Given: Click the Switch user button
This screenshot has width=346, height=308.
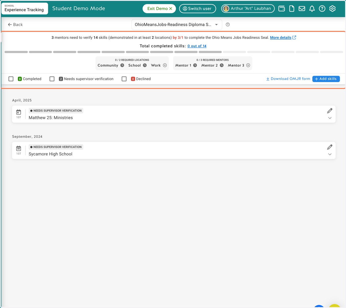Looking at the screenshot, I should tap(198, 9).
